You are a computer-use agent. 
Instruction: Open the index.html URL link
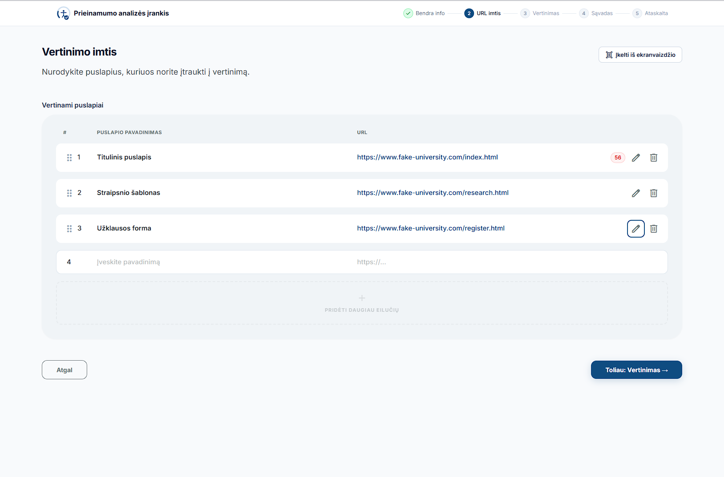click(427, 157)
